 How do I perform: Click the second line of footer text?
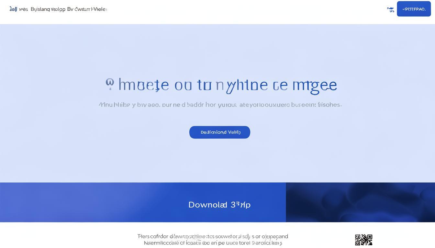point(213,243)
